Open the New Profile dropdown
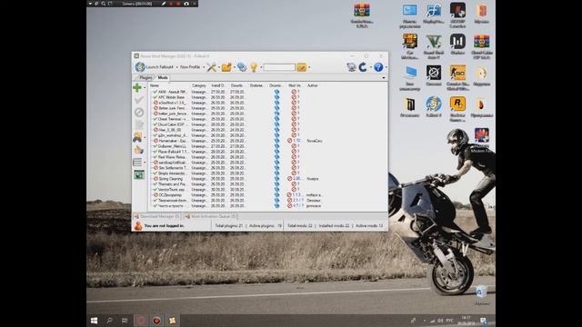The width and height of the screenshot is (582, 327). 192,67
